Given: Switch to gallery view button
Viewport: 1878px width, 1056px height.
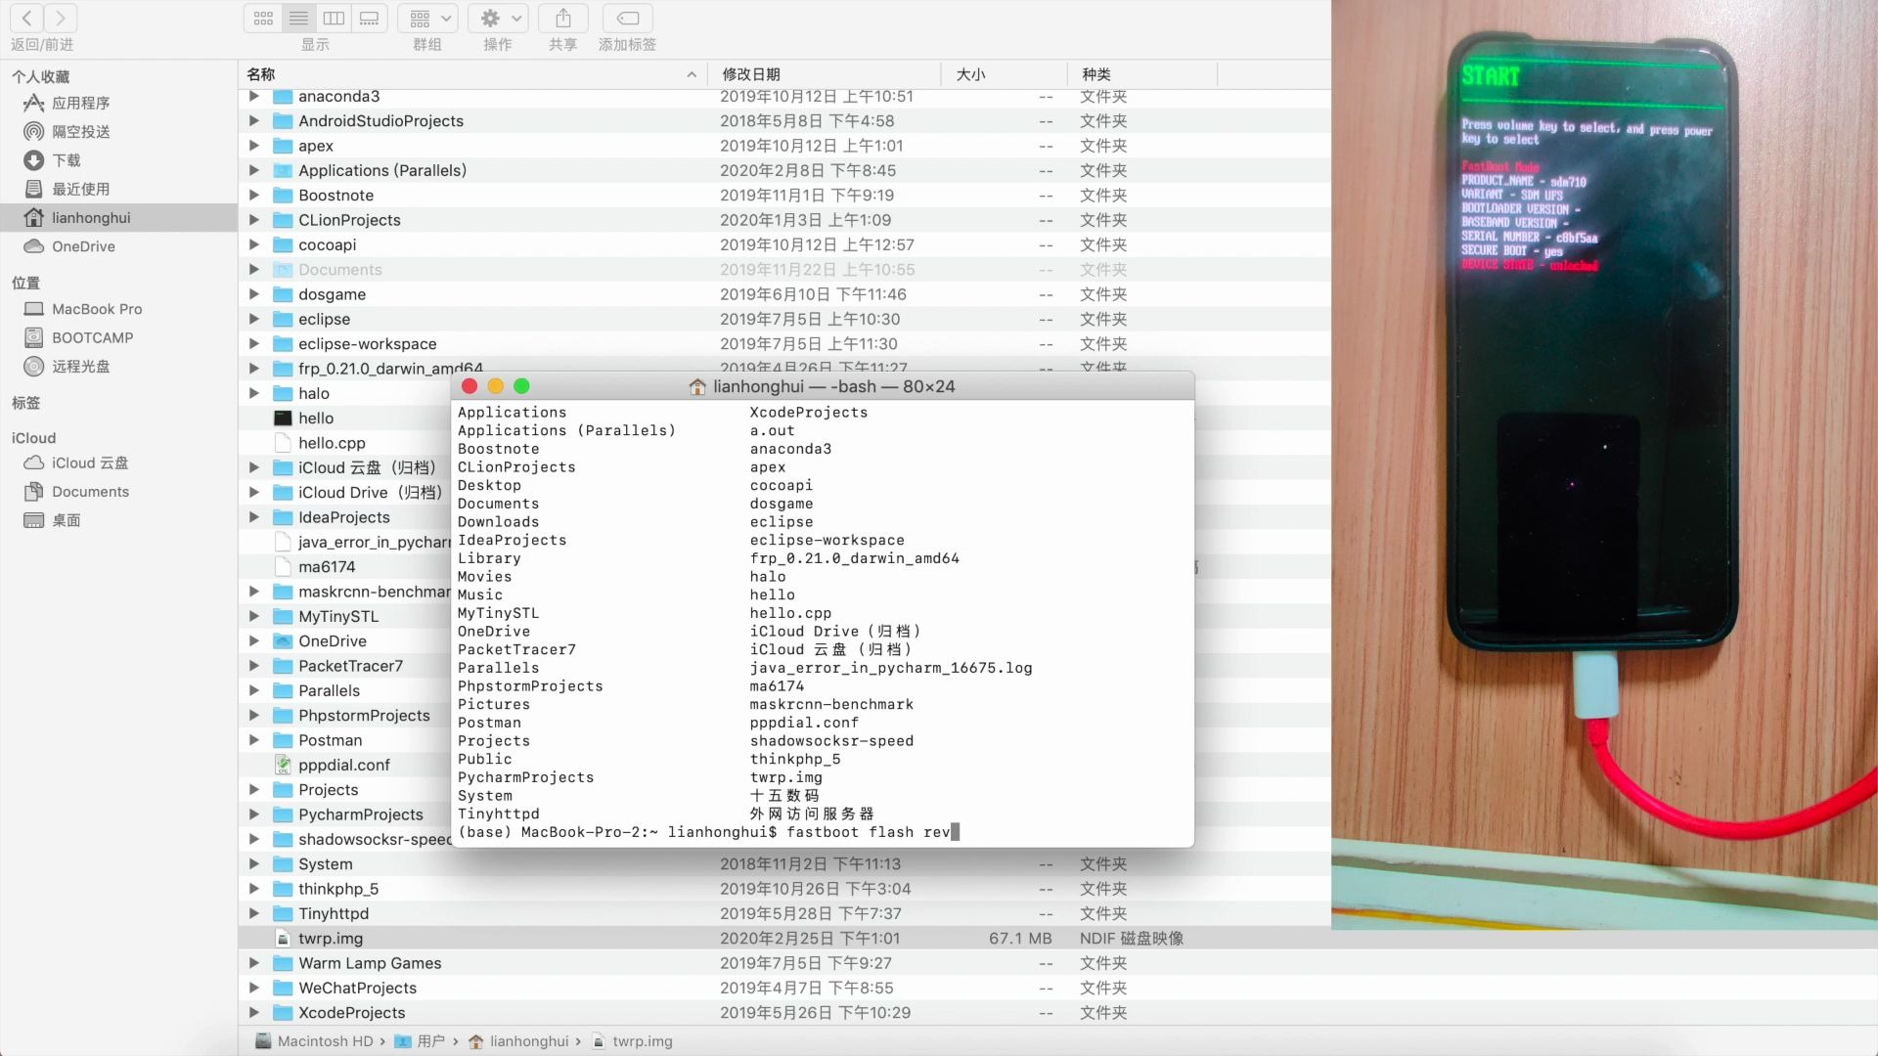Looking at the screenshot, I should point(369,18).
